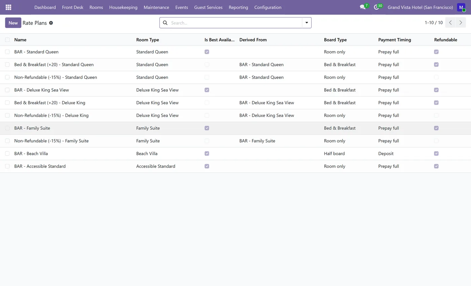Check the row box for BAR - Standard Queen
Screen dimensions: 471x286
7,52
